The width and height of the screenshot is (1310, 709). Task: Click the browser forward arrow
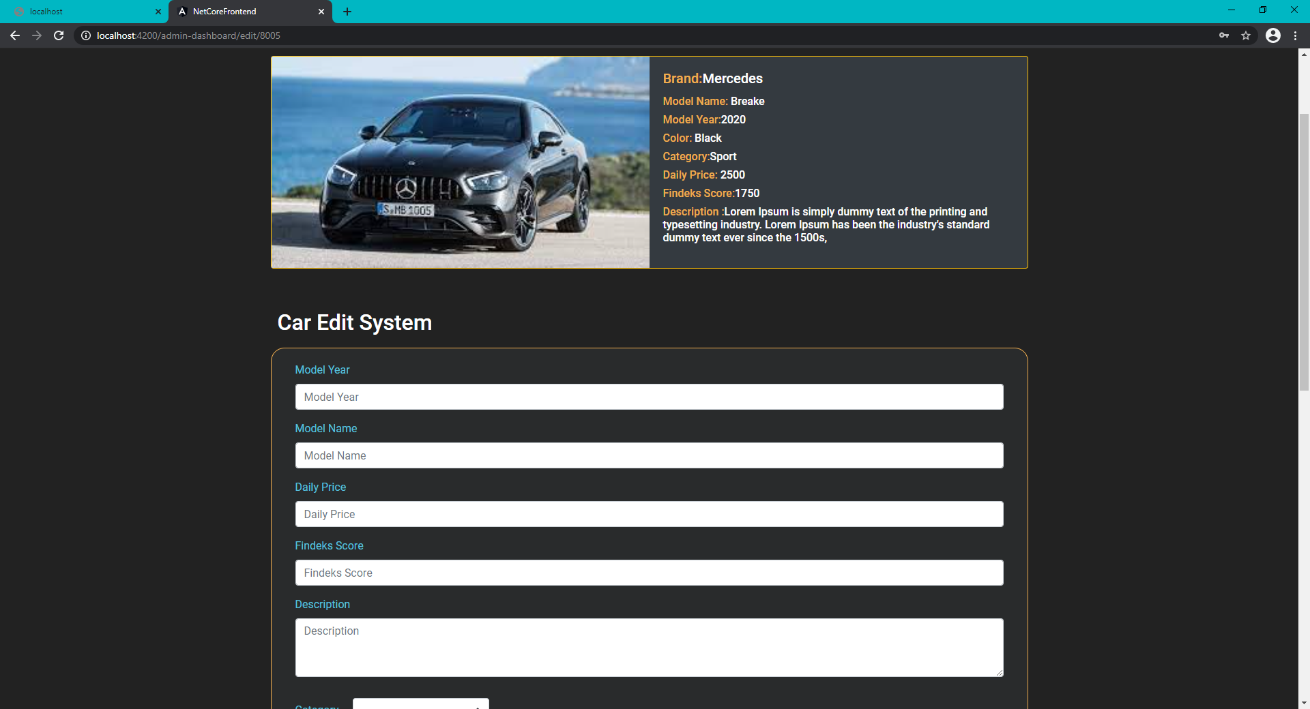(x=37, y=35)
